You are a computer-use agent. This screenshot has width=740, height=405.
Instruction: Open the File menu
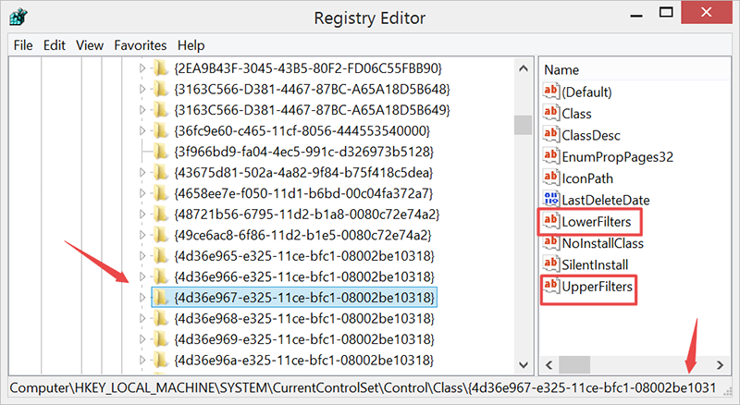click(x=23, y=45)
